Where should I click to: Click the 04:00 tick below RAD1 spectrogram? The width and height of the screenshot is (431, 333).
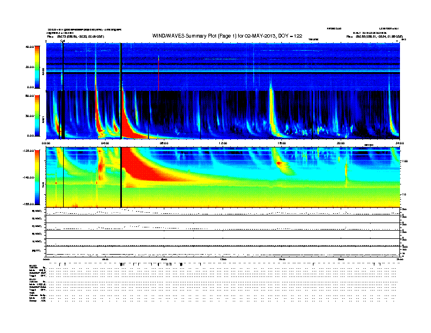click(x=105, y=143)
